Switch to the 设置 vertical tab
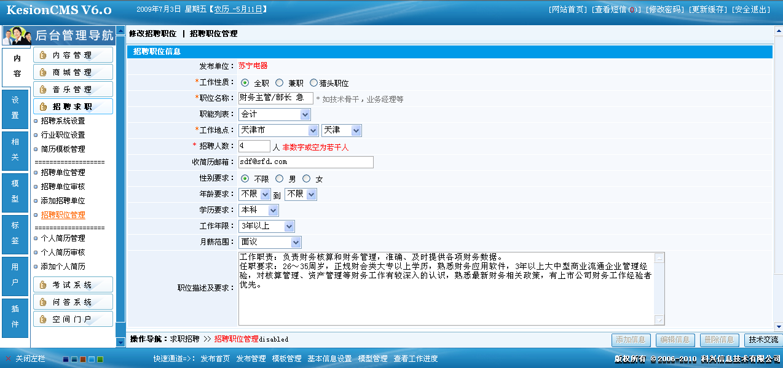The width and height of the screenshot is (783, 368). pyautogui.click(x=15, y=108)
